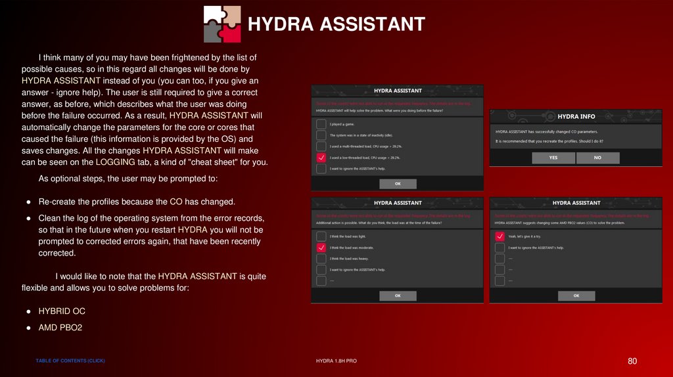Click the "Re-create the profiles" bullet text
Viewport: 673px width, 377px height.
(137, 202)
